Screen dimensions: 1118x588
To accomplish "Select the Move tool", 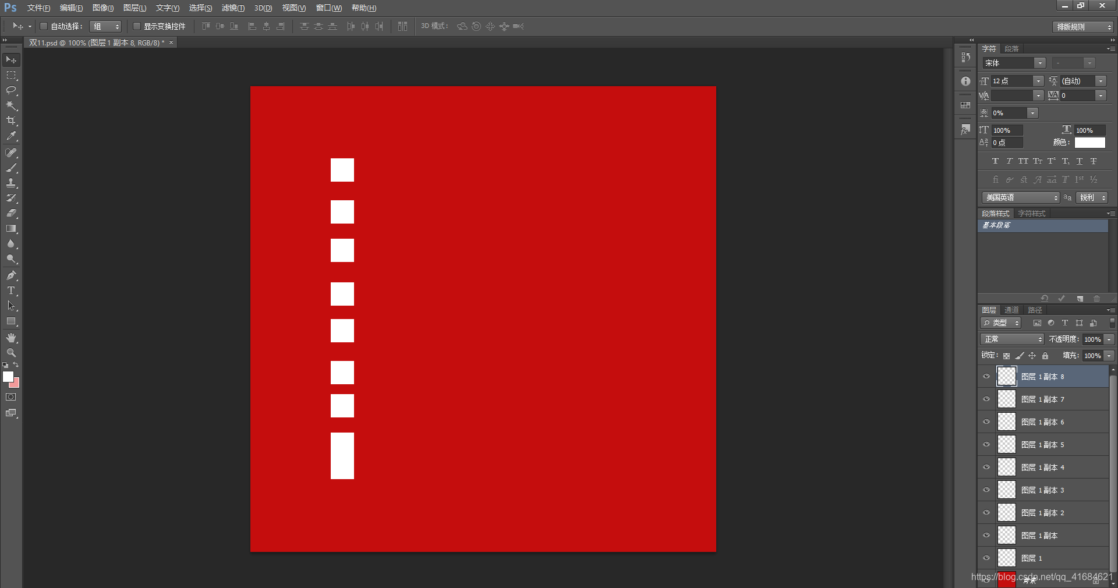I will click(x=11, y=60).
